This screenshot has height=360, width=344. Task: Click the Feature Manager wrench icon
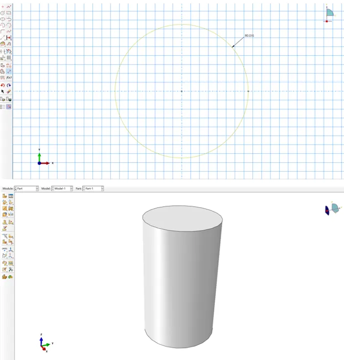click(x=11, y=270)
